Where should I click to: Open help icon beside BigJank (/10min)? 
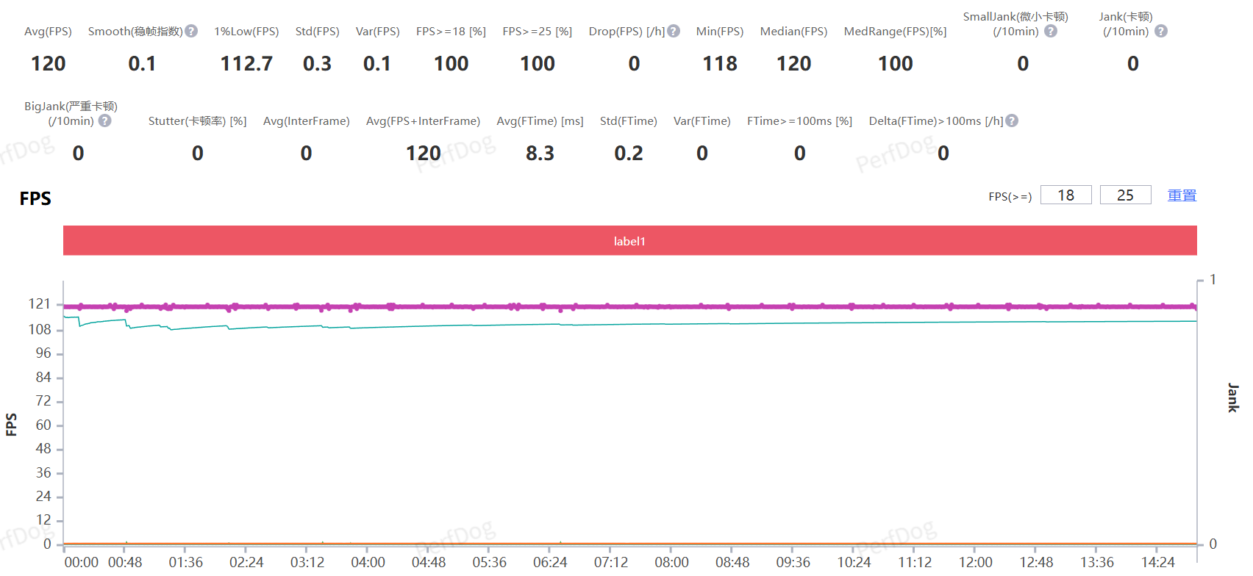coord(105,120)
